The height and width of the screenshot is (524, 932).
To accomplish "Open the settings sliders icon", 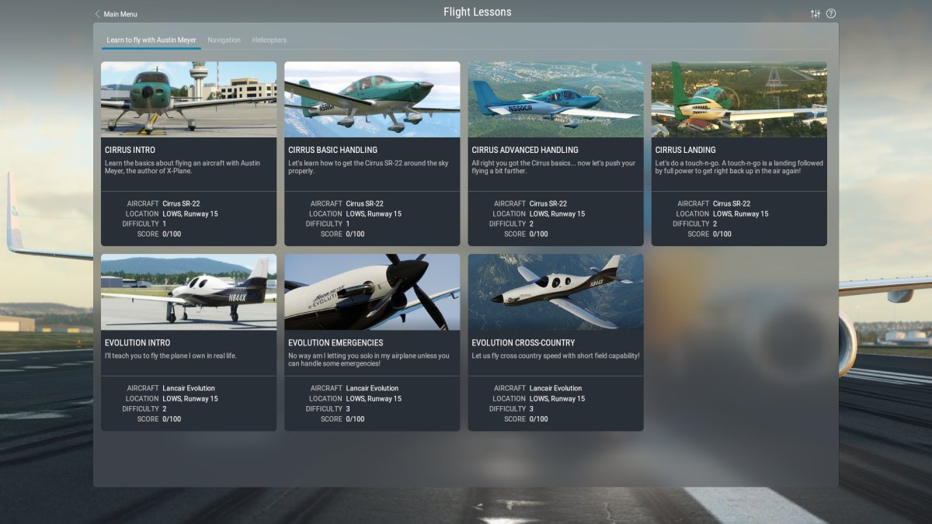I will coord(815,14).
